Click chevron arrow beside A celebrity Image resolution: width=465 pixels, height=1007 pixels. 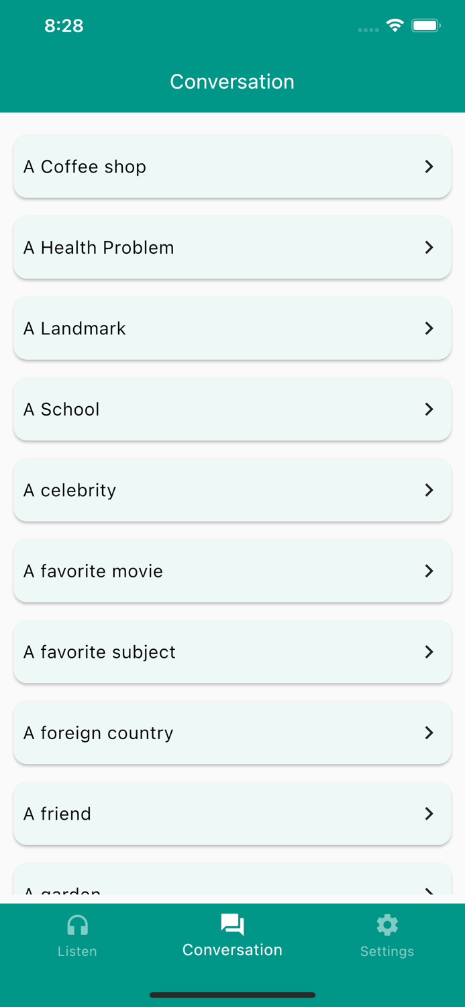(429, 490)
